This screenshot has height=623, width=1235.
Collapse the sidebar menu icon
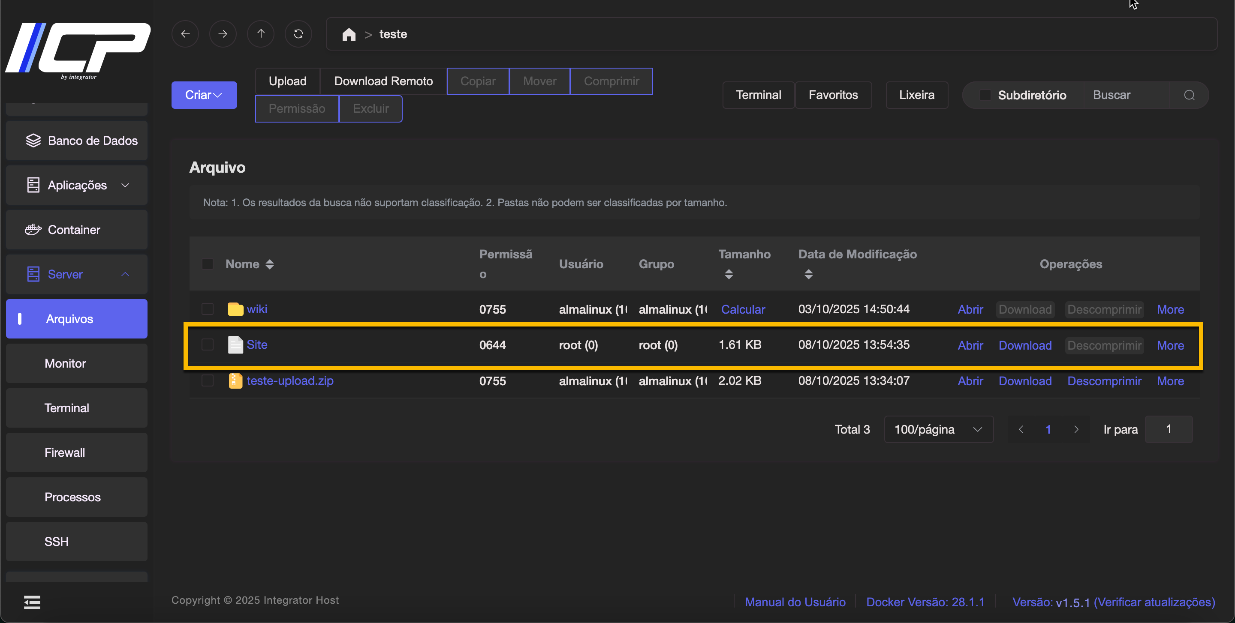[32, 602]
